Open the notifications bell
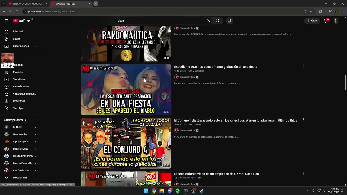The height and width of the screenshot is (195, 347). tap(326, 21)
